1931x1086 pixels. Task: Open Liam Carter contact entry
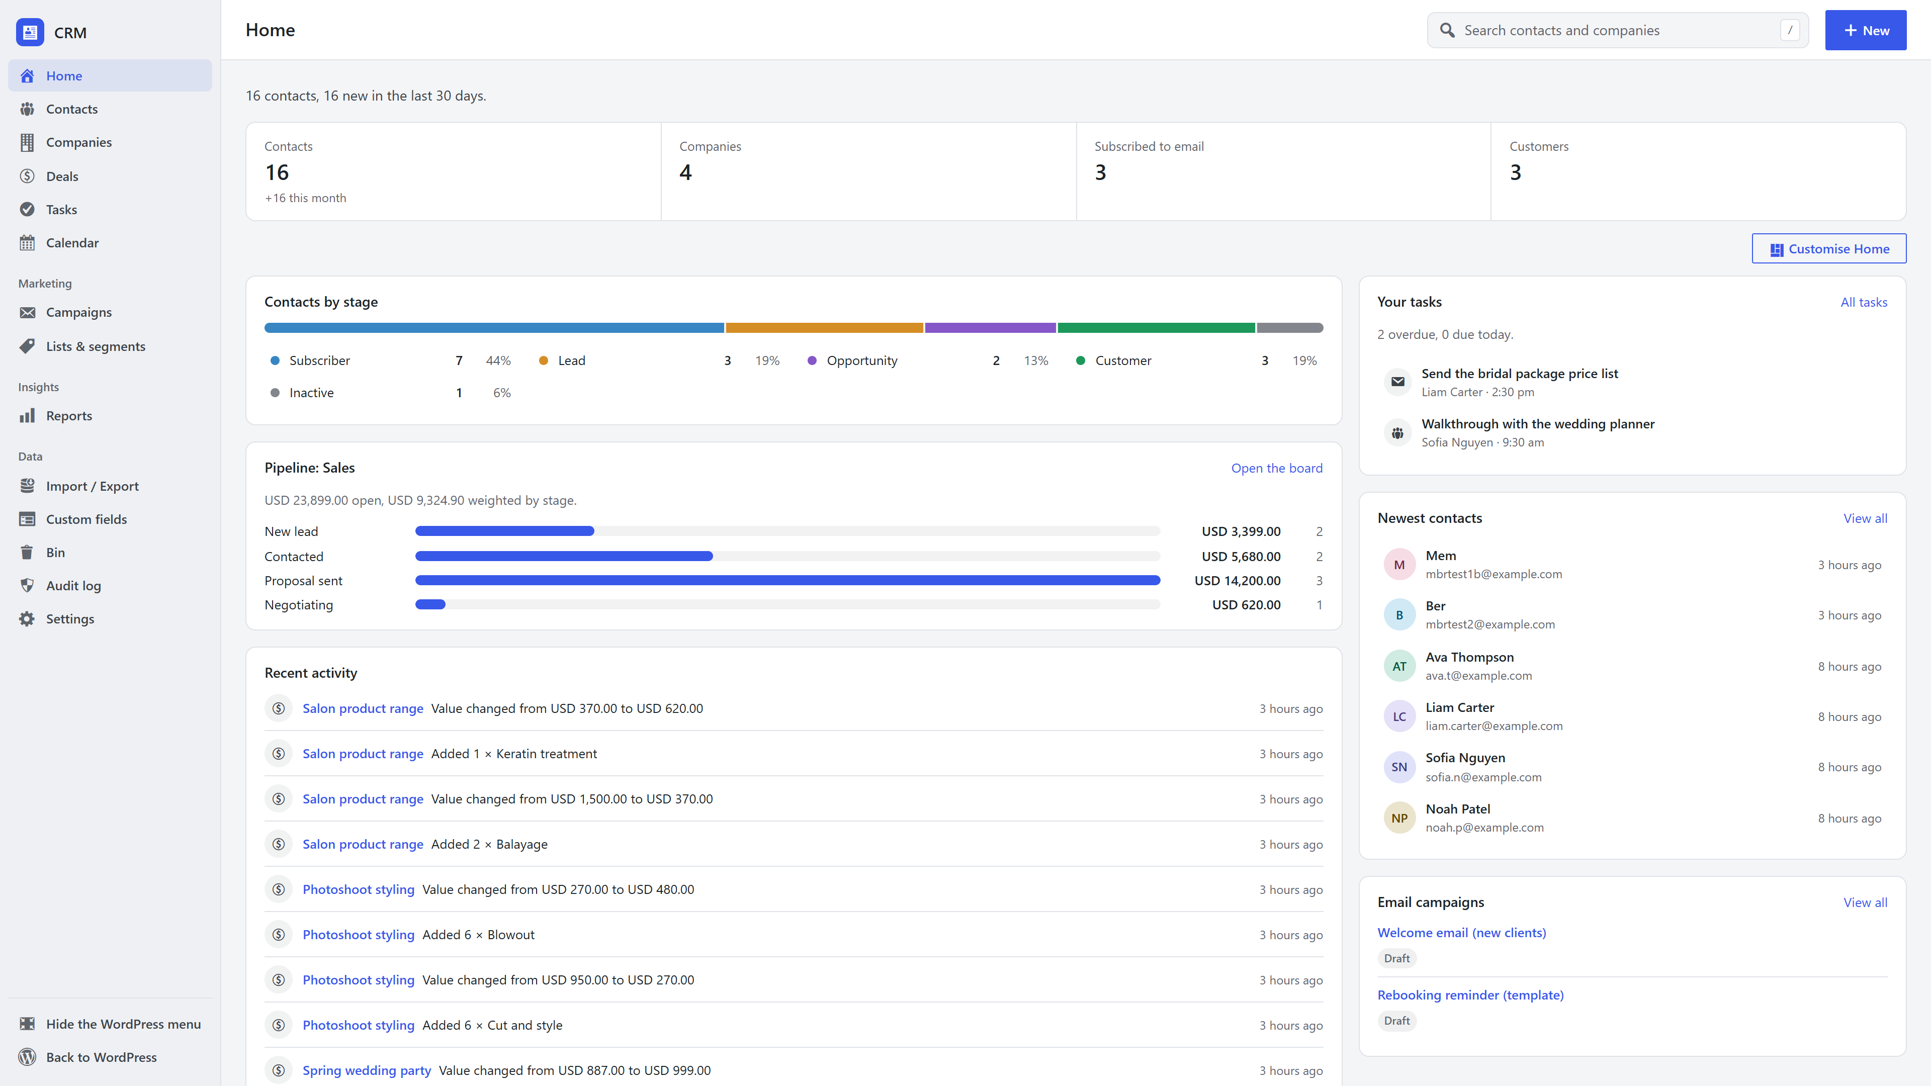(x=1632, y=716)
